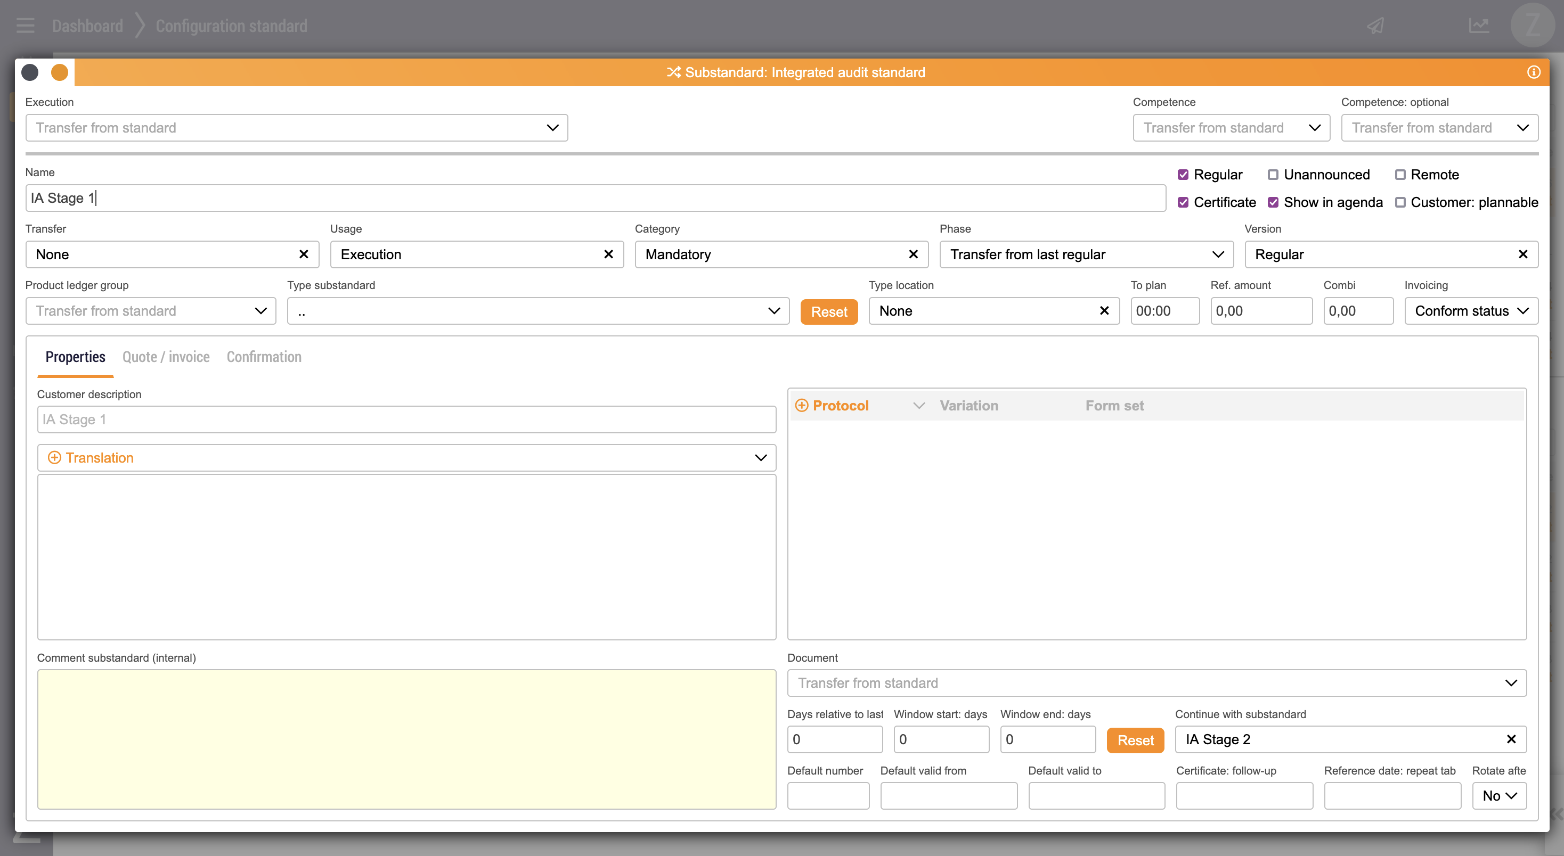Enable the Unannounced checkbox
The width and height of the screenshot is (1564, 856).
pos(1273,175)
